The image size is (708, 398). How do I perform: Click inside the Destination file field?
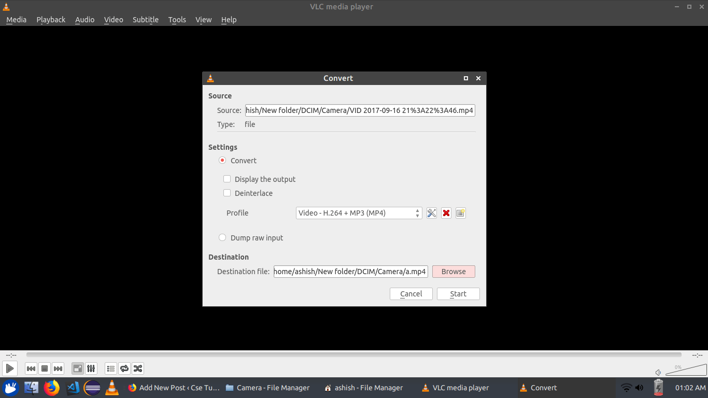350,271
